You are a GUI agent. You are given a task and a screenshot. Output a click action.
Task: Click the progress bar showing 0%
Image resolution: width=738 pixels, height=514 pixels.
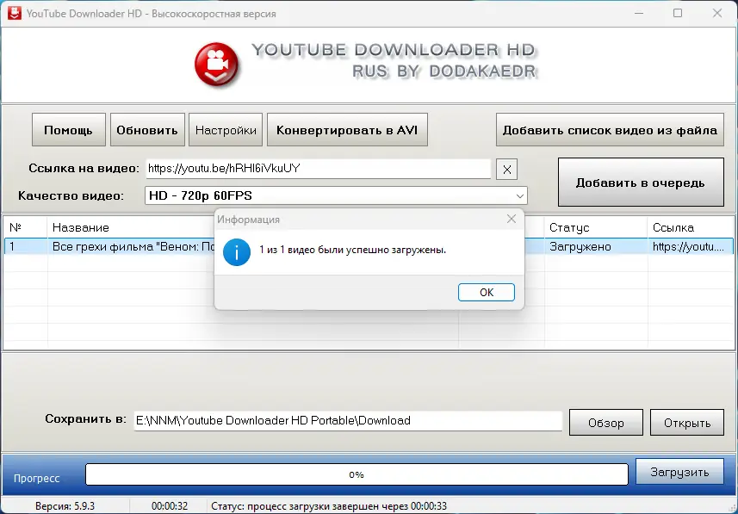click(x=356, y=474)
